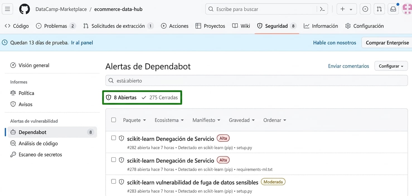412x196 pixels.
Task: Open the Información tab
Action: (321, 26)
